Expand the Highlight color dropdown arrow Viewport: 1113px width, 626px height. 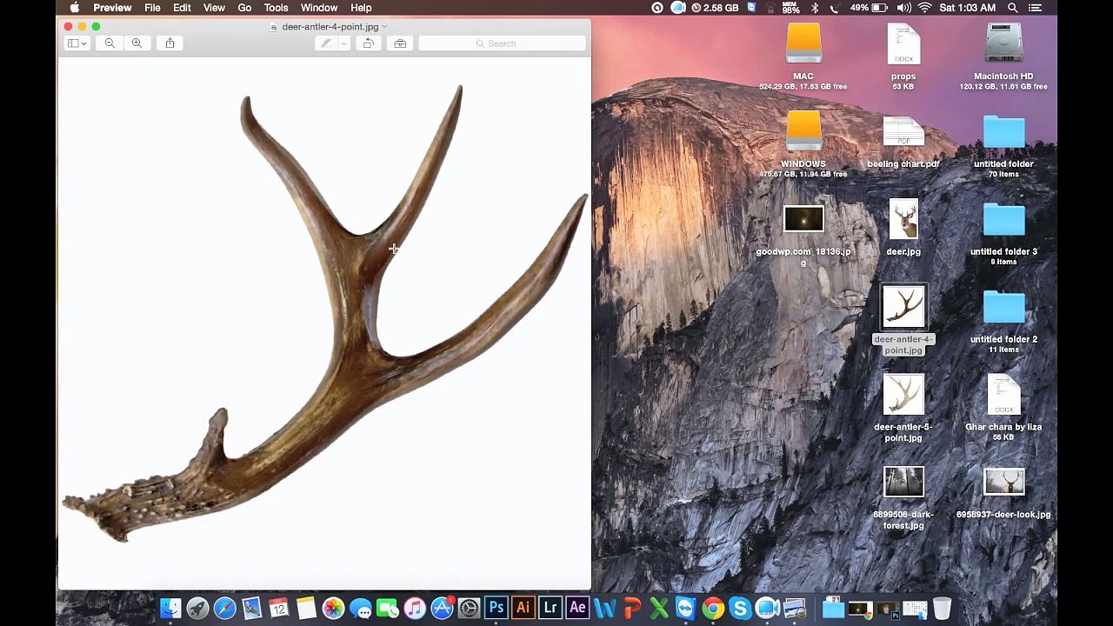click(344, 43)
